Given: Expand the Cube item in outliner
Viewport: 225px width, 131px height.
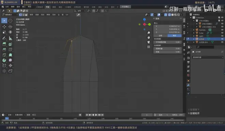Looking at the screenshot, I should pyautogui.click(x=194, y=33).
